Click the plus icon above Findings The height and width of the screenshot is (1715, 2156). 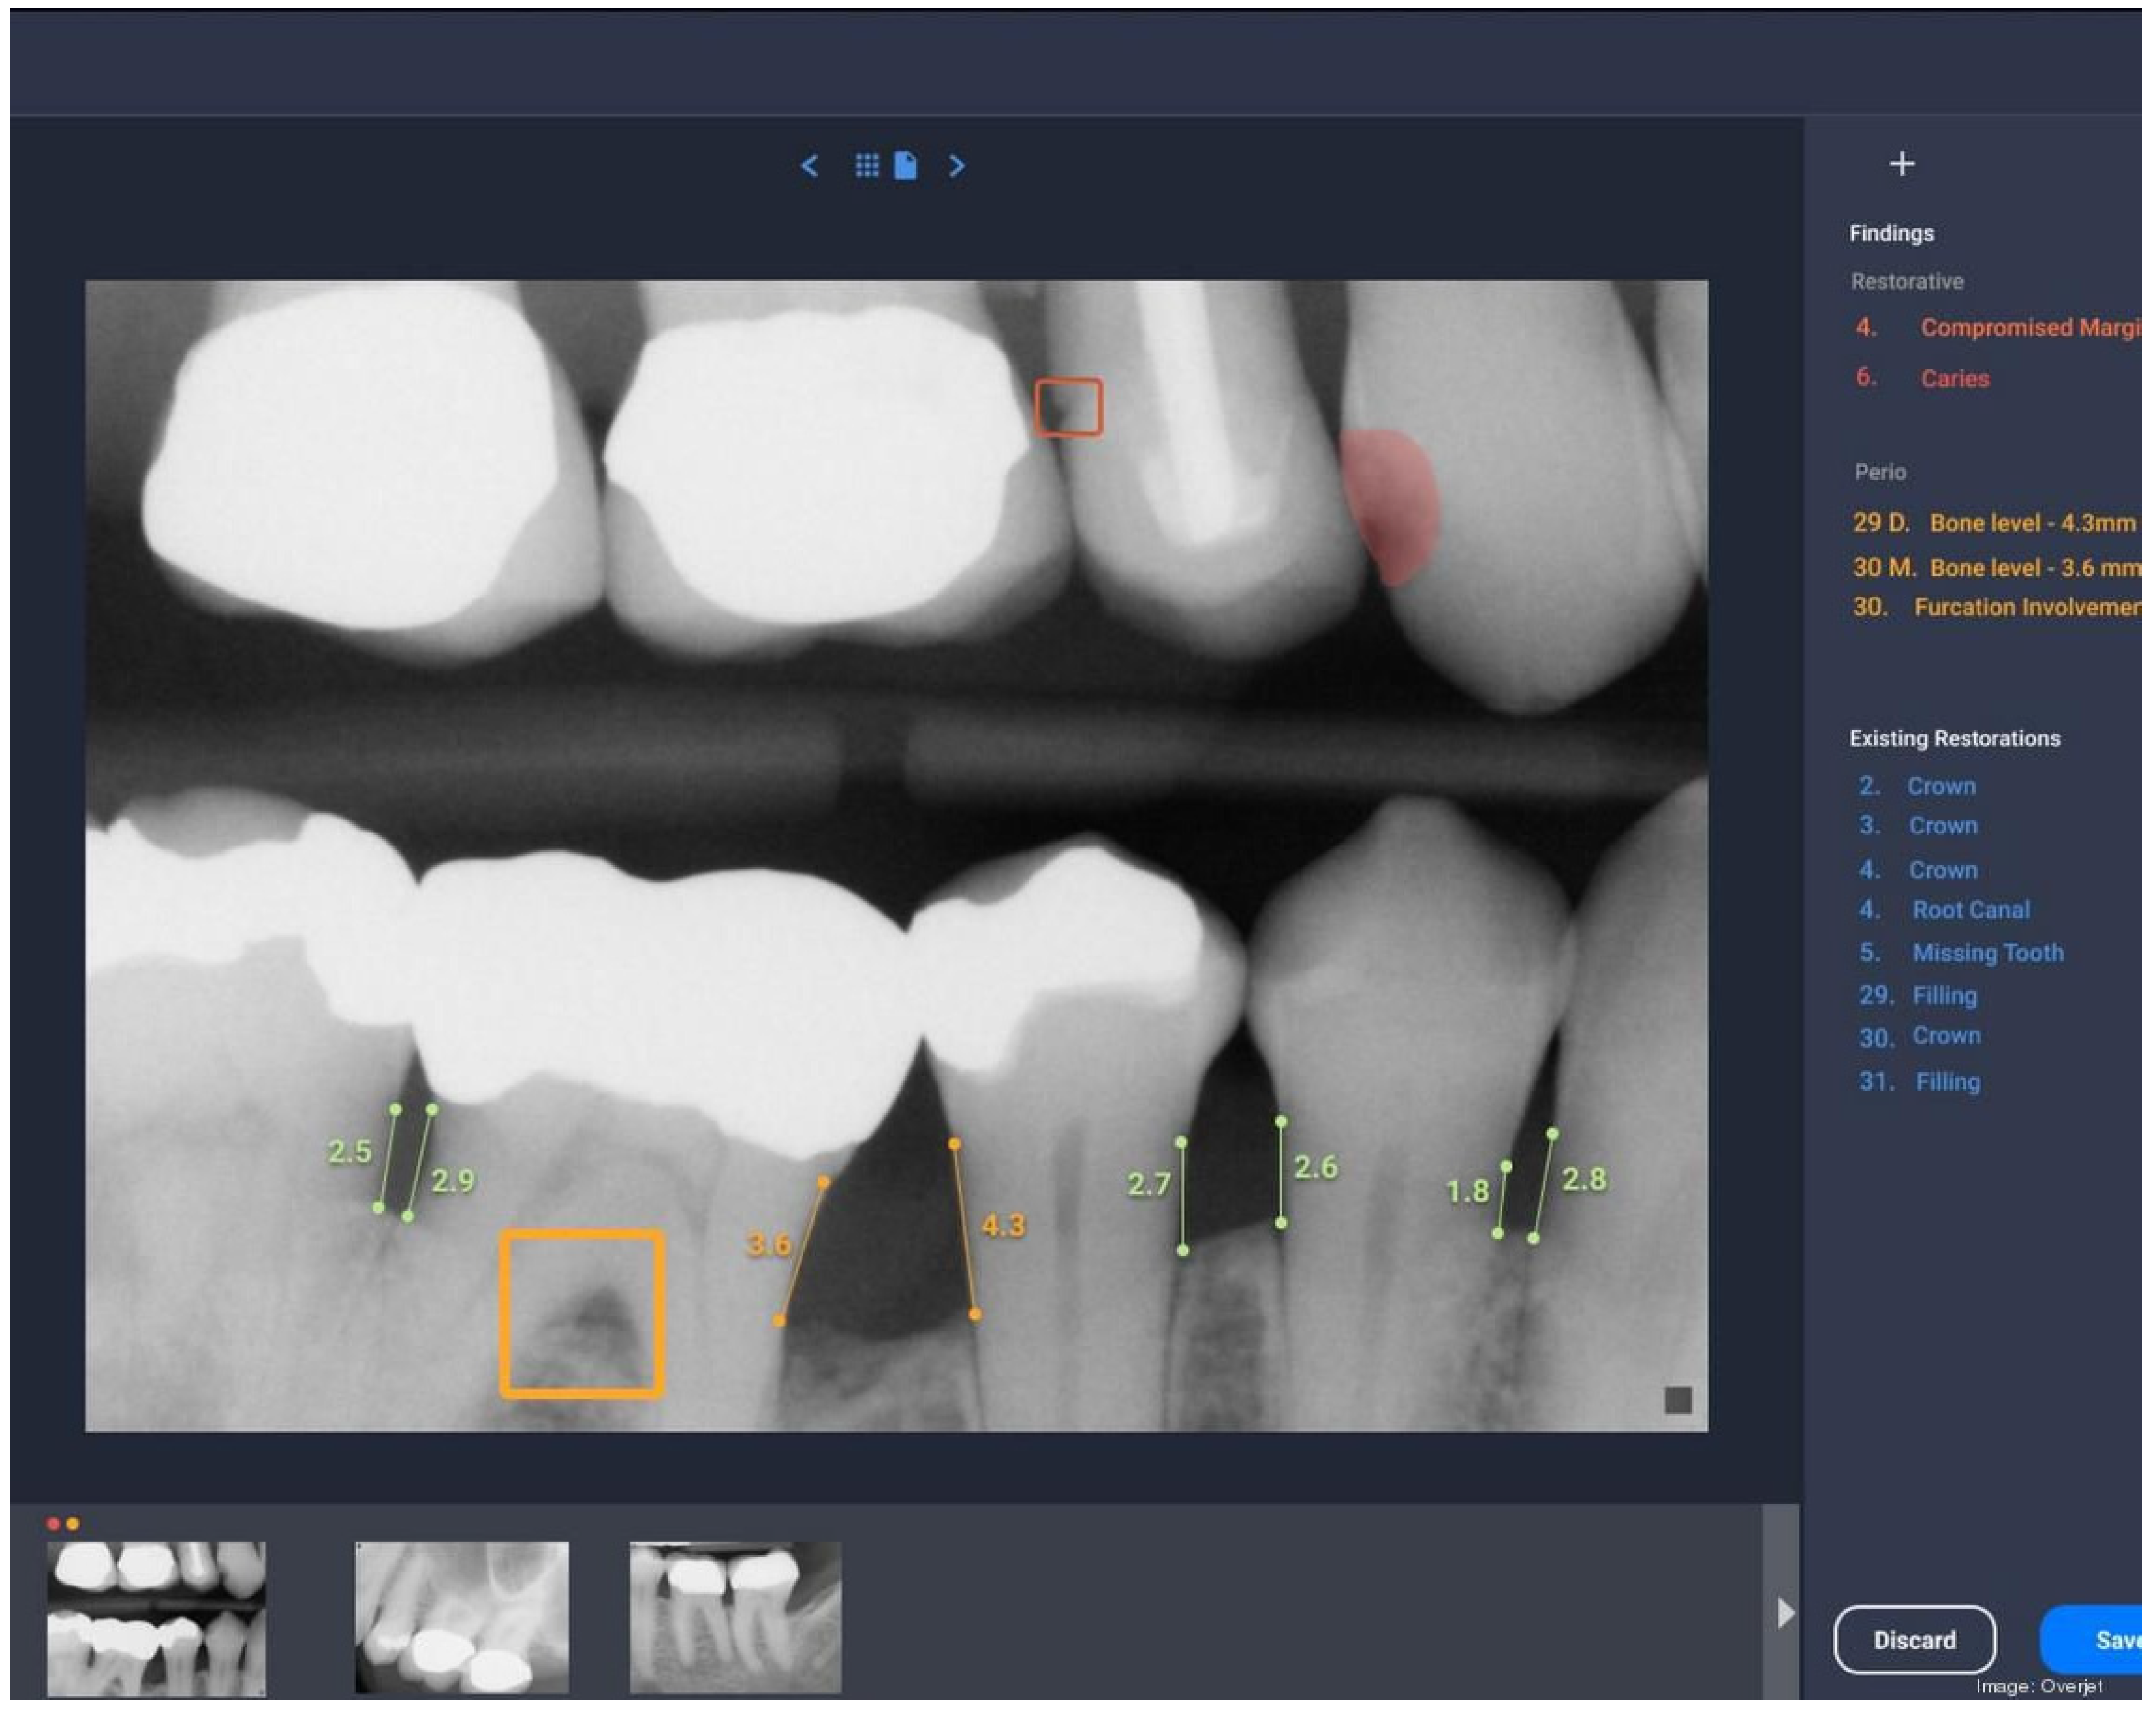[1902, 164]
